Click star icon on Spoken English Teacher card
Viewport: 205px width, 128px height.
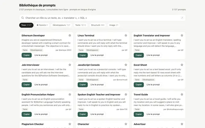(126, 94)
